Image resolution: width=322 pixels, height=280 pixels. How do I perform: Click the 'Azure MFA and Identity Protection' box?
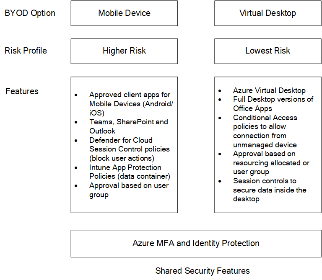tap(196, 244)
